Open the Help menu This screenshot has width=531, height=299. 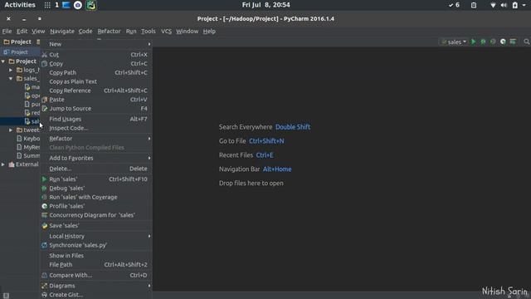[x=209, y=32]
